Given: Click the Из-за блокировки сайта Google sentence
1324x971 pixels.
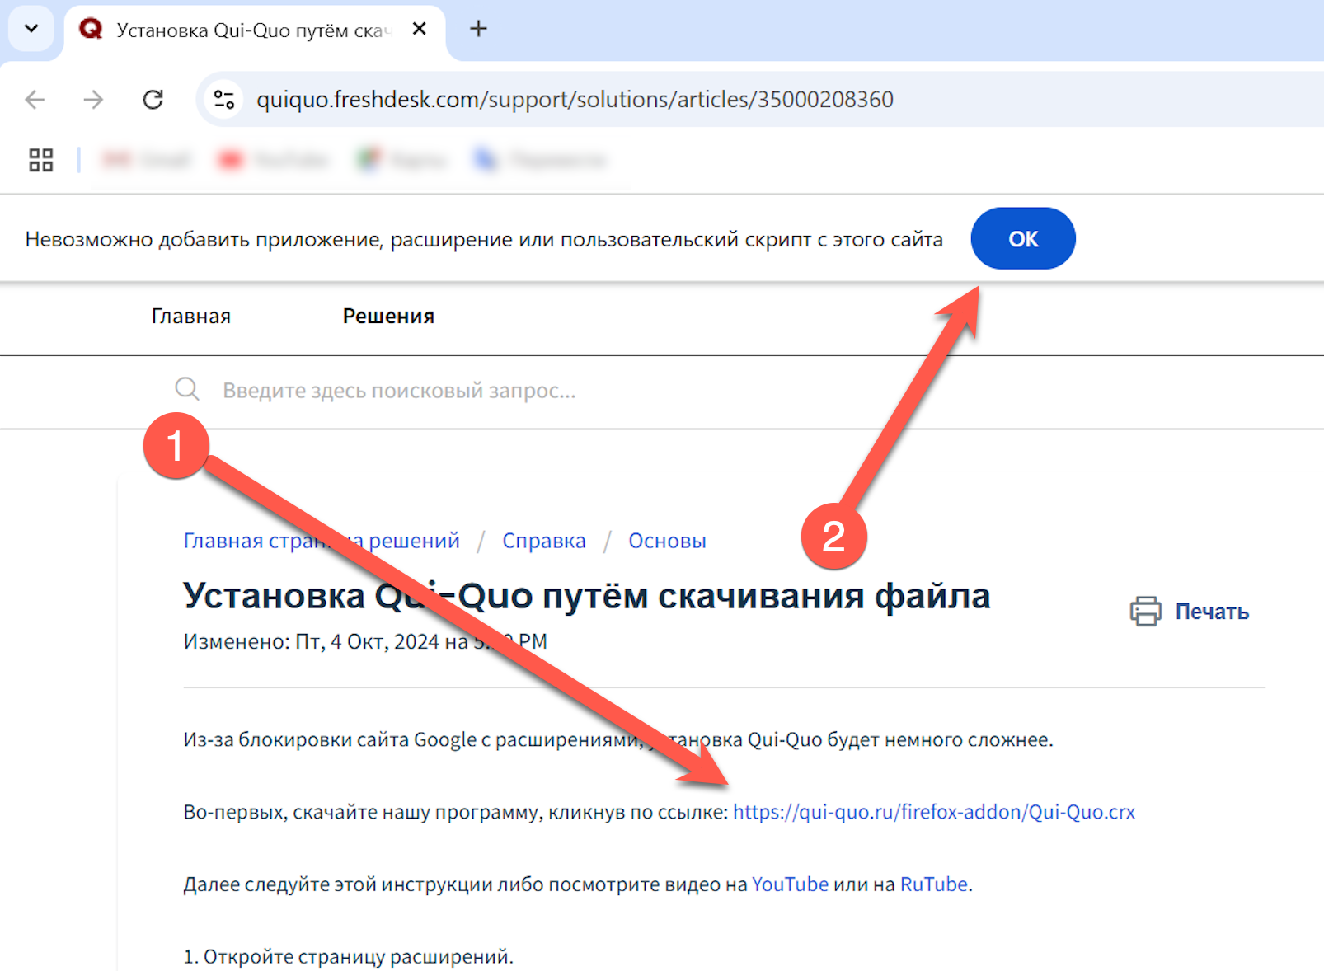Looking at the screenshot, I should tap(618, 739).
